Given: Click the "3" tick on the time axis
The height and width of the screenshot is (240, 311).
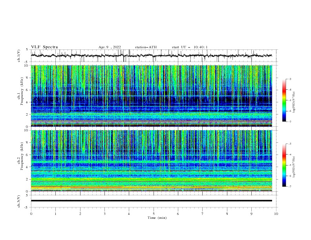Looking at the screenshot, I should pos(104,214).
